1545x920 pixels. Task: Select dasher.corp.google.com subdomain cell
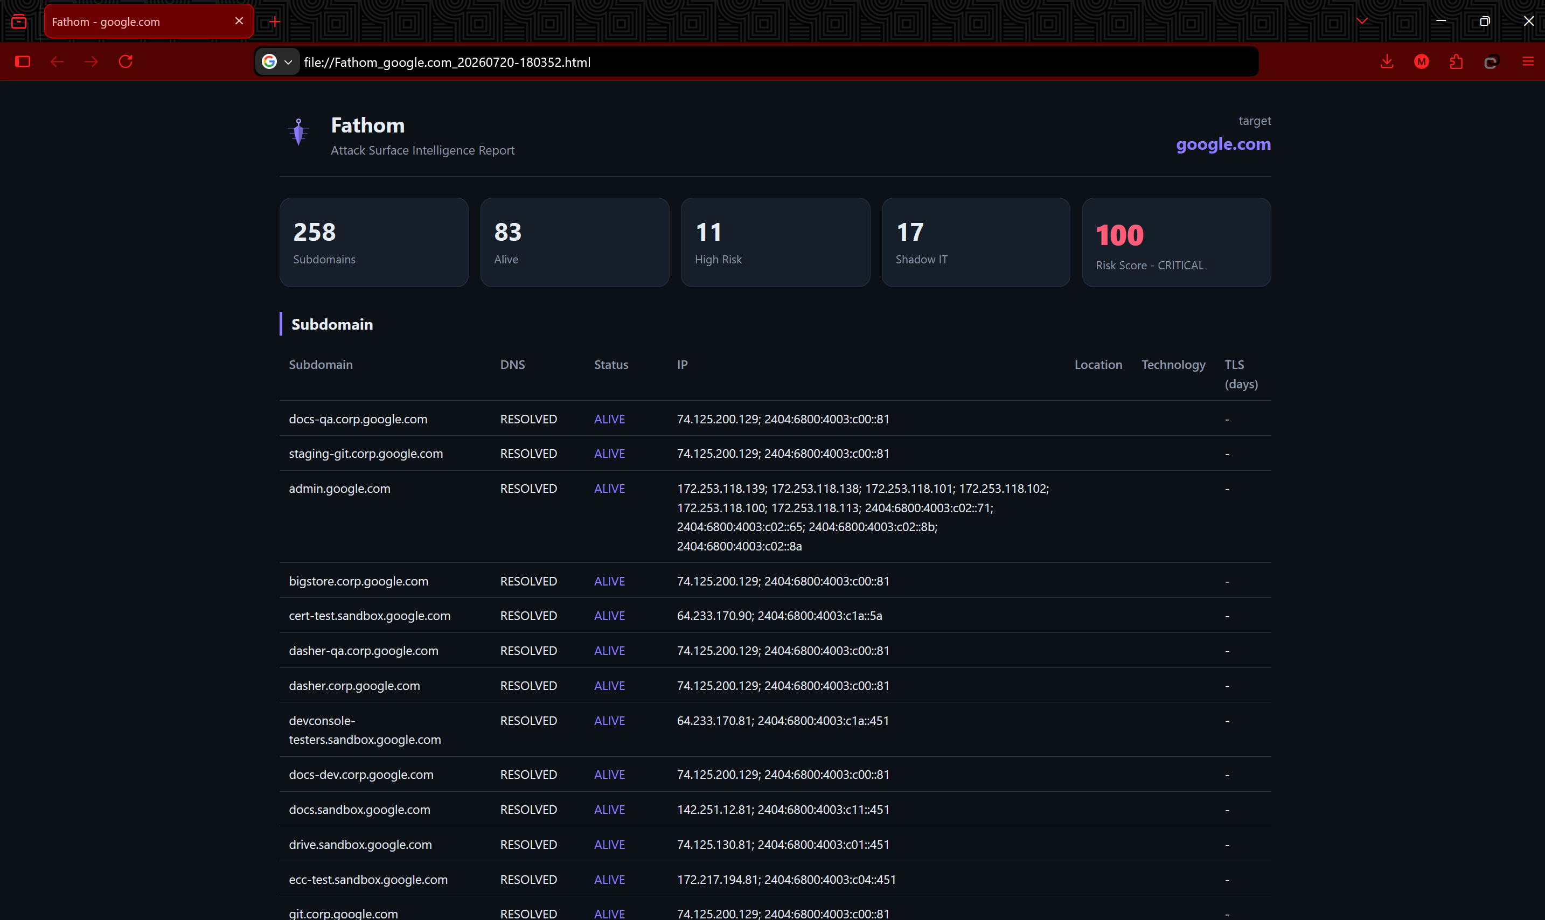(354, 686)
